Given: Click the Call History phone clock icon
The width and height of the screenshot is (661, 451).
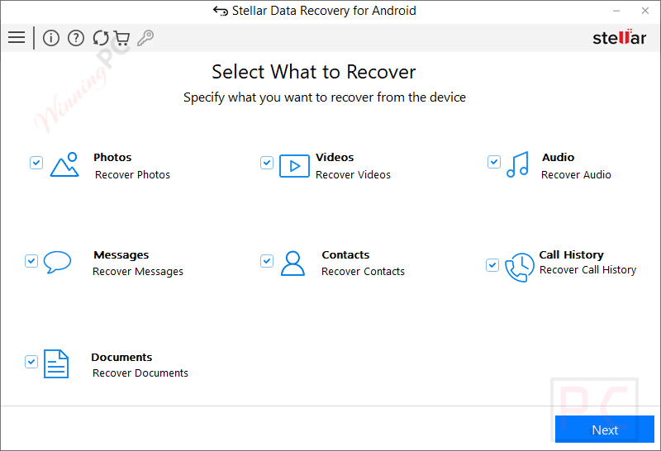Looking at the screenshot, I should [x=520, y=268].
